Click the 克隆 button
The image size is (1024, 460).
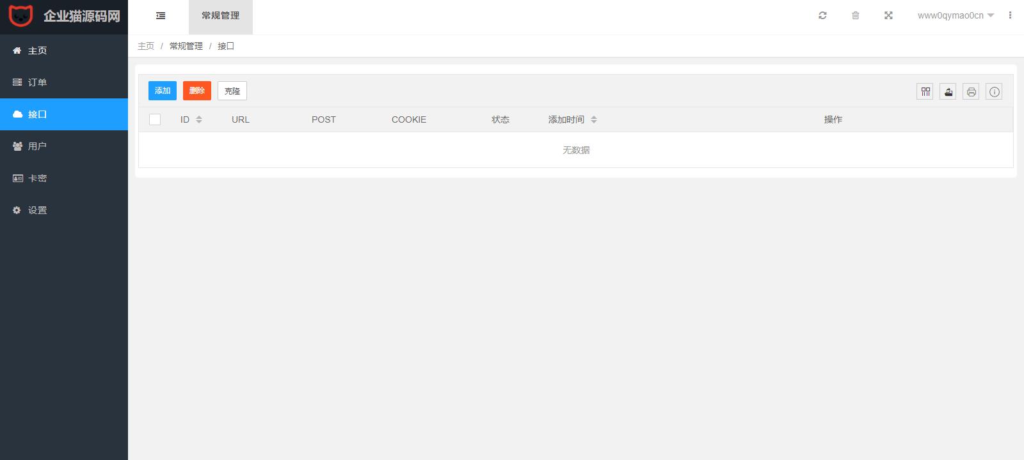tap(232, 91)
